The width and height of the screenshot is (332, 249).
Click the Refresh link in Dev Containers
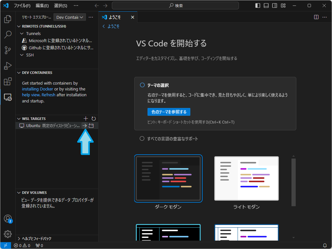49,95
